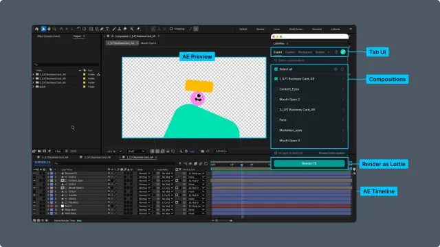440x247 pixels.
Task: Uncheck the 1_[LF] Business Card_AR composition
Action: (x=276, y=79)
